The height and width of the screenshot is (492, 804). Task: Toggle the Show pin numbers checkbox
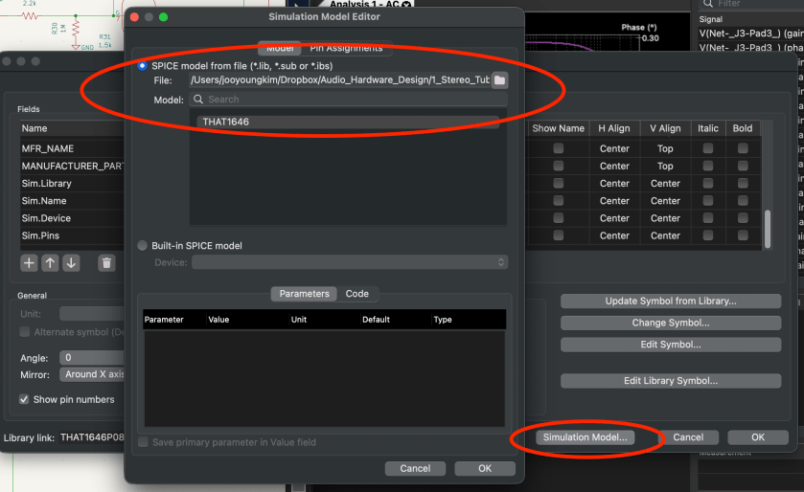(x=25, y=399)
